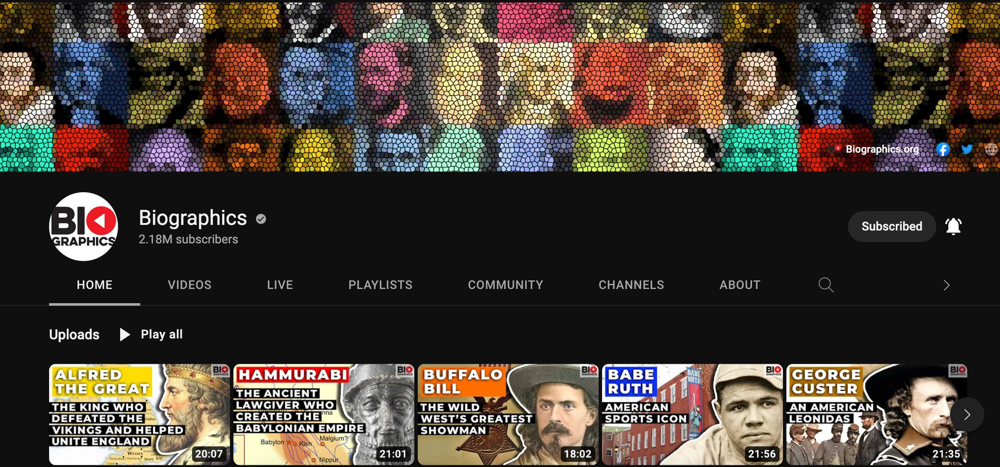Open the Alfred the Great video thumbnail
The height and width of the screenshot is (467, 1000).
[x=140, y=415]
